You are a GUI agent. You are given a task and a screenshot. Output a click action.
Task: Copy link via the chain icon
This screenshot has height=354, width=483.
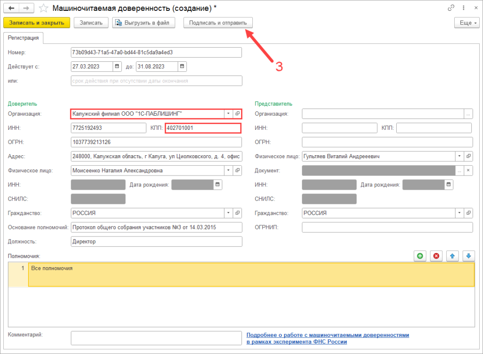(x=451, y=8)
